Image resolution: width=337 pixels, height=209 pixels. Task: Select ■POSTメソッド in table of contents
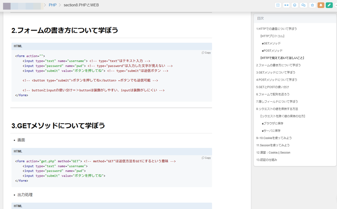[272, 50]
